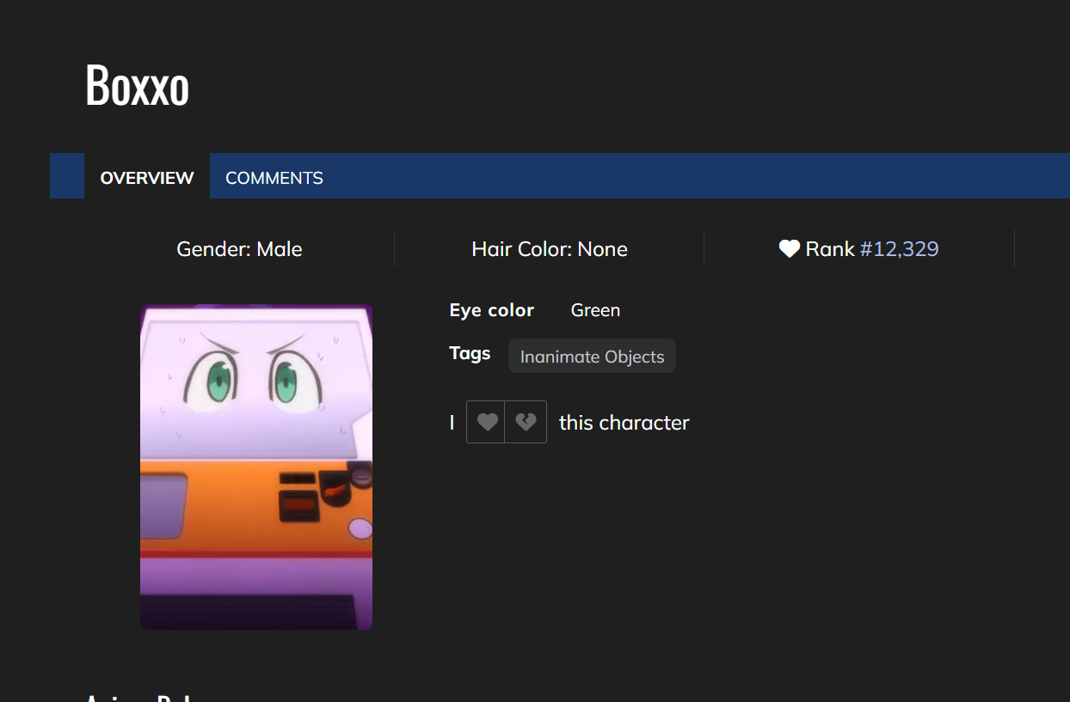This screenshot has width=1070, height=702.
Task: Click the partially visible heading below the image
Action: click(x=138, y=696)
